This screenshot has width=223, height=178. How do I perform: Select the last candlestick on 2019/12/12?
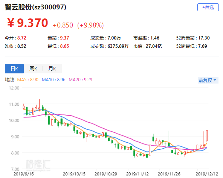207,136
